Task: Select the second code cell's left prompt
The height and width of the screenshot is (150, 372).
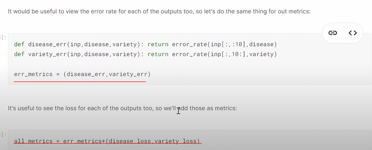Action: (4, 134)
